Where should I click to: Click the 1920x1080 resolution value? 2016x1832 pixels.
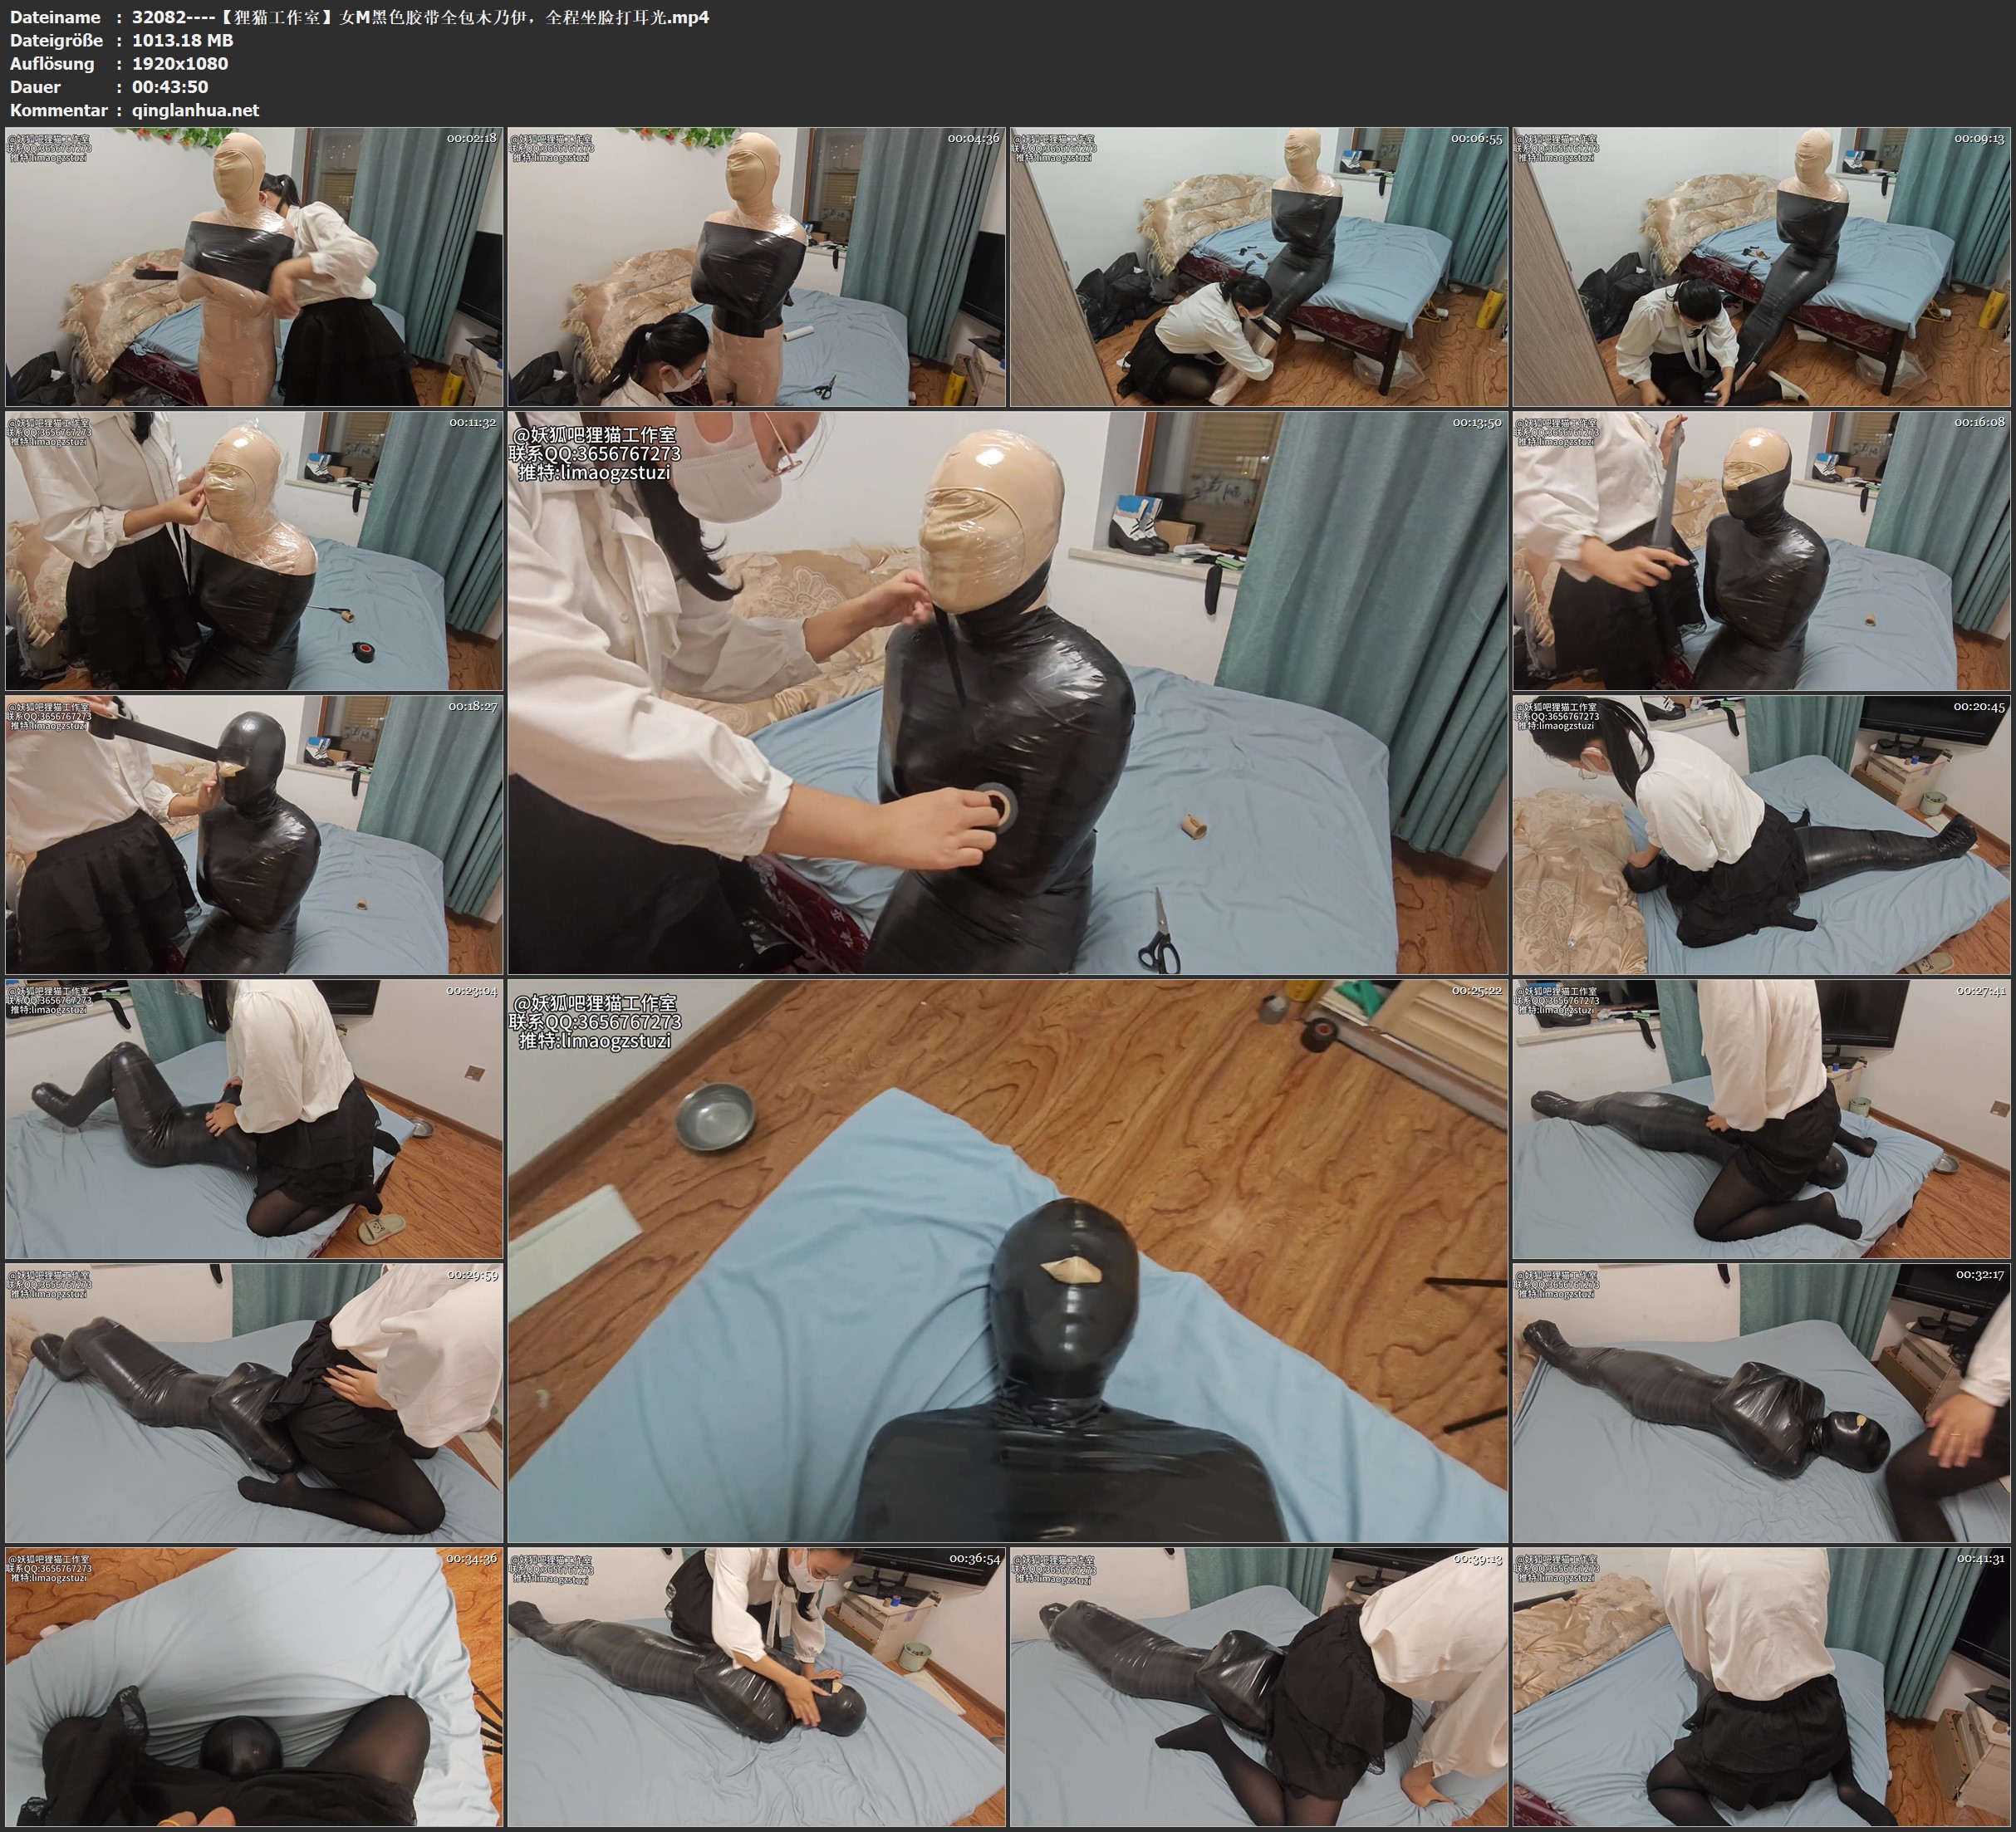point(180,64)
